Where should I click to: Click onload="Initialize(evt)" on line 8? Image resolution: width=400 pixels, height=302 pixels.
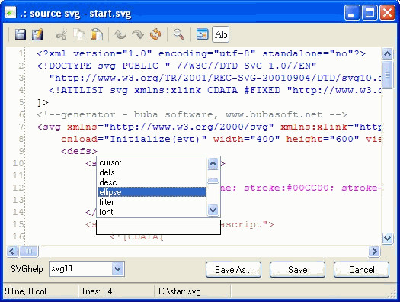(134, 139)
